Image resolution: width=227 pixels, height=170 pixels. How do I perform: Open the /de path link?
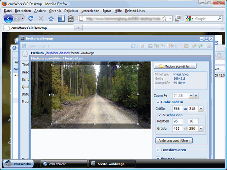(48, 53)
